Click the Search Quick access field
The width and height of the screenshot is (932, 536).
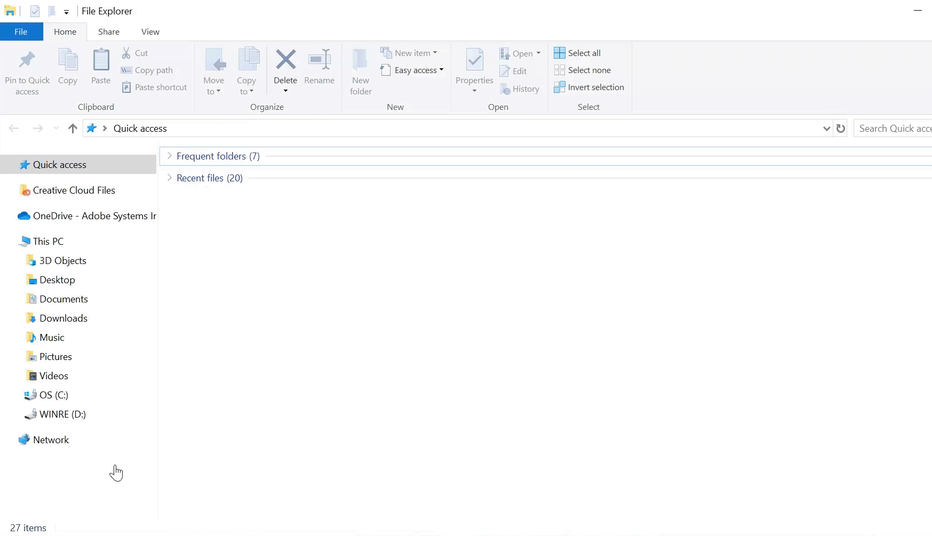894,129
